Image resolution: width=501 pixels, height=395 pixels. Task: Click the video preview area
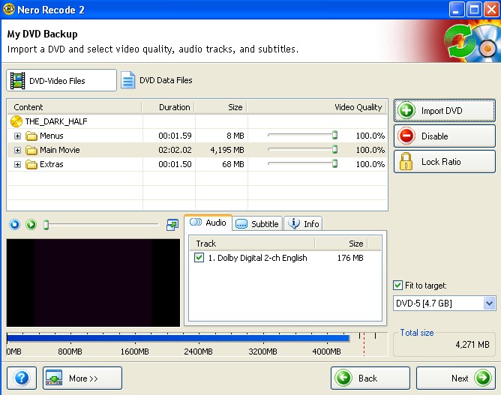tap(93, 283)
